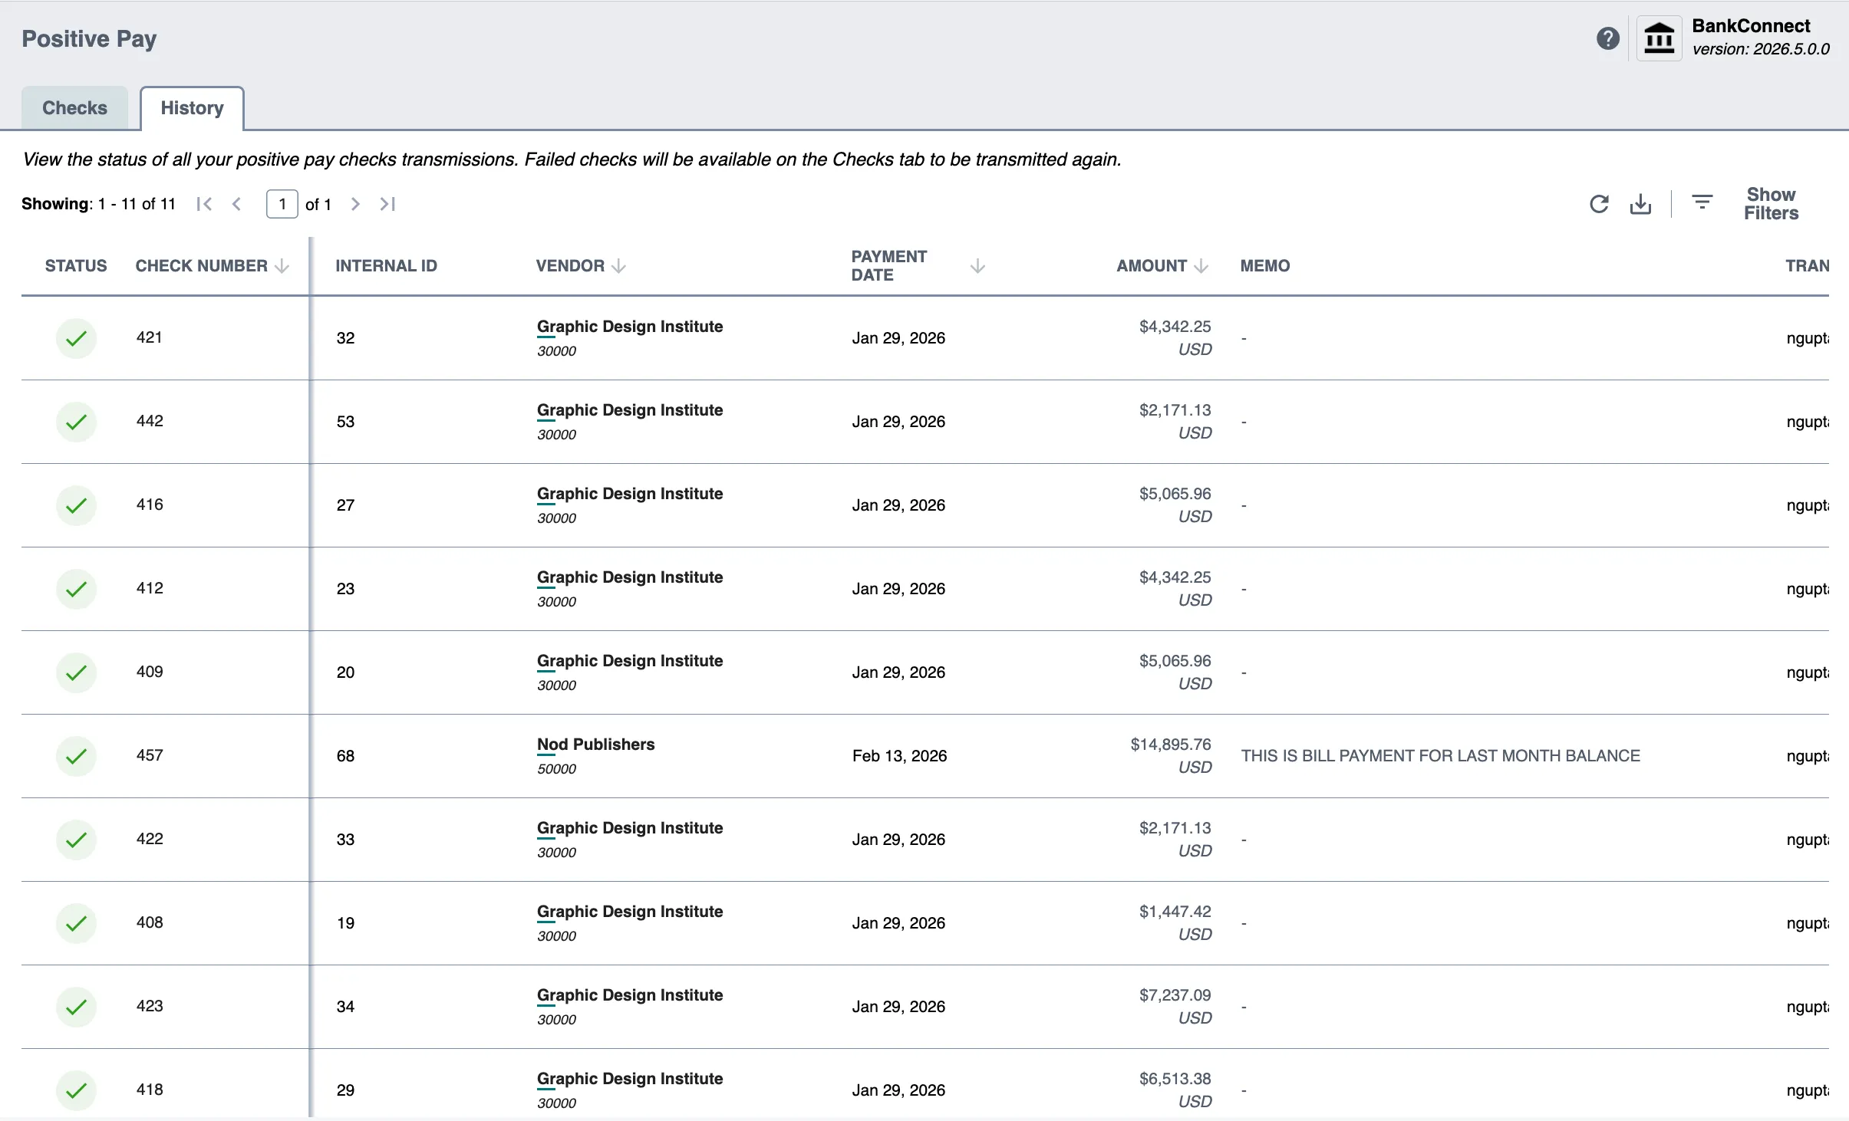Click the Internal ID column header
Viewport: 1849px width, 1121px height.
coord(386,266)
